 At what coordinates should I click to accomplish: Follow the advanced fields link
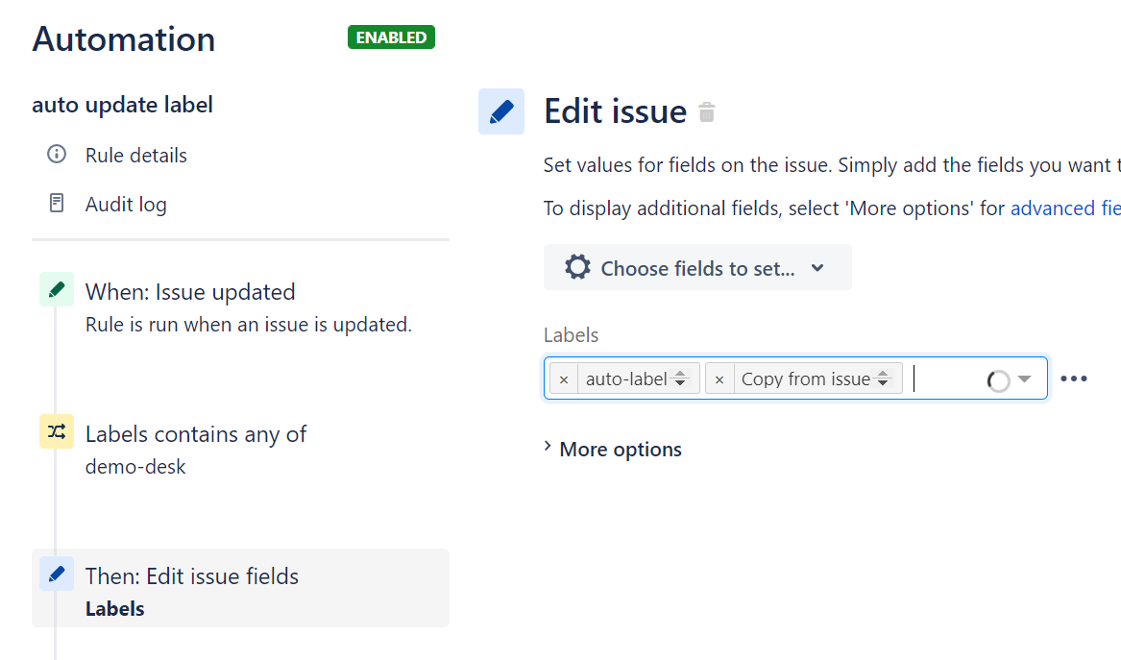(x=1065, y=208)
